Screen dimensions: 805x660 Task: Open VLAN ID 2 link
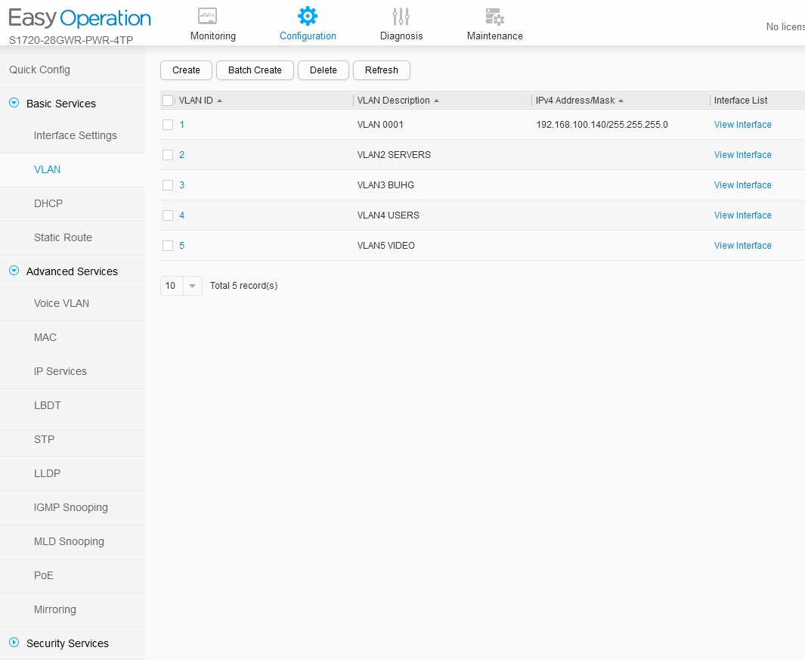pos(181,155)
